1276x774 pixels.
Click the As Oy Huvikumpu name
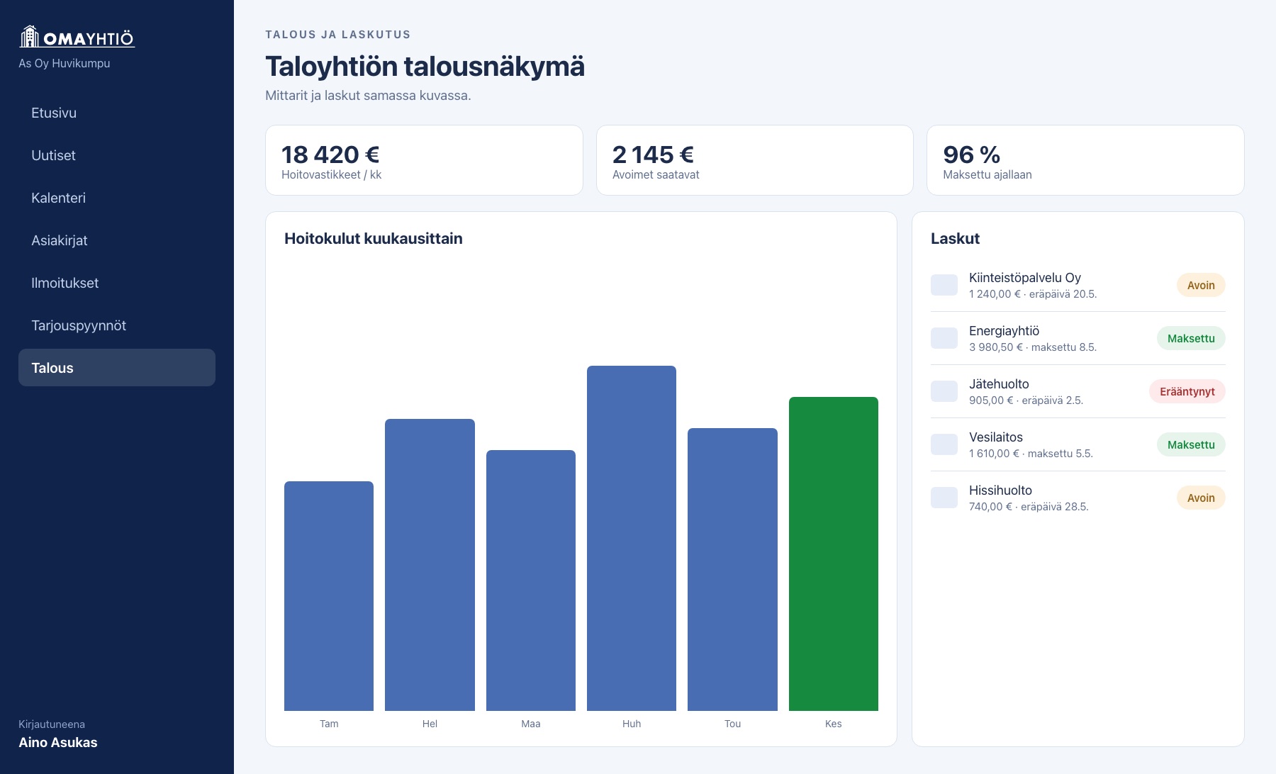coord(65,63)
